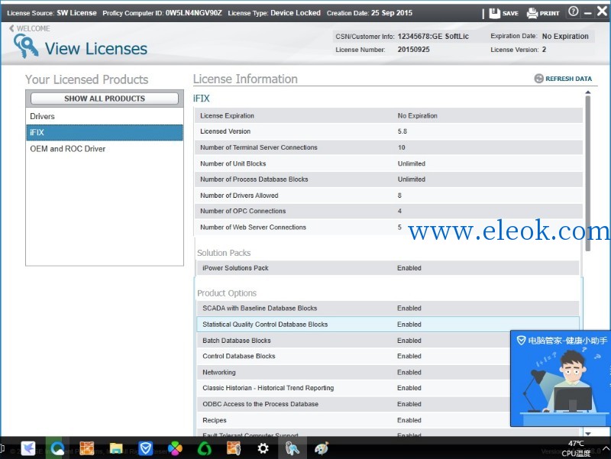611x459 pixels.
Task: Click Number of Drivers Allowed row
Action: (x=388, y=196)
